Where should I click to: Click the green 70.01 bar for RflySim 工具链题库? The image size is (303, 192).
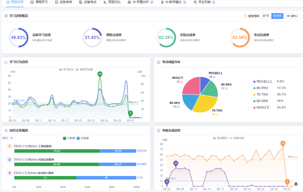[57, 151]
